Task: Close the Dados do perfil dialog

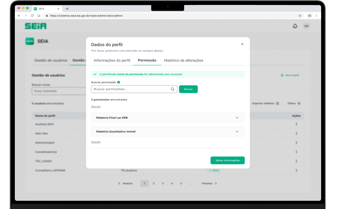Action: 242,44
